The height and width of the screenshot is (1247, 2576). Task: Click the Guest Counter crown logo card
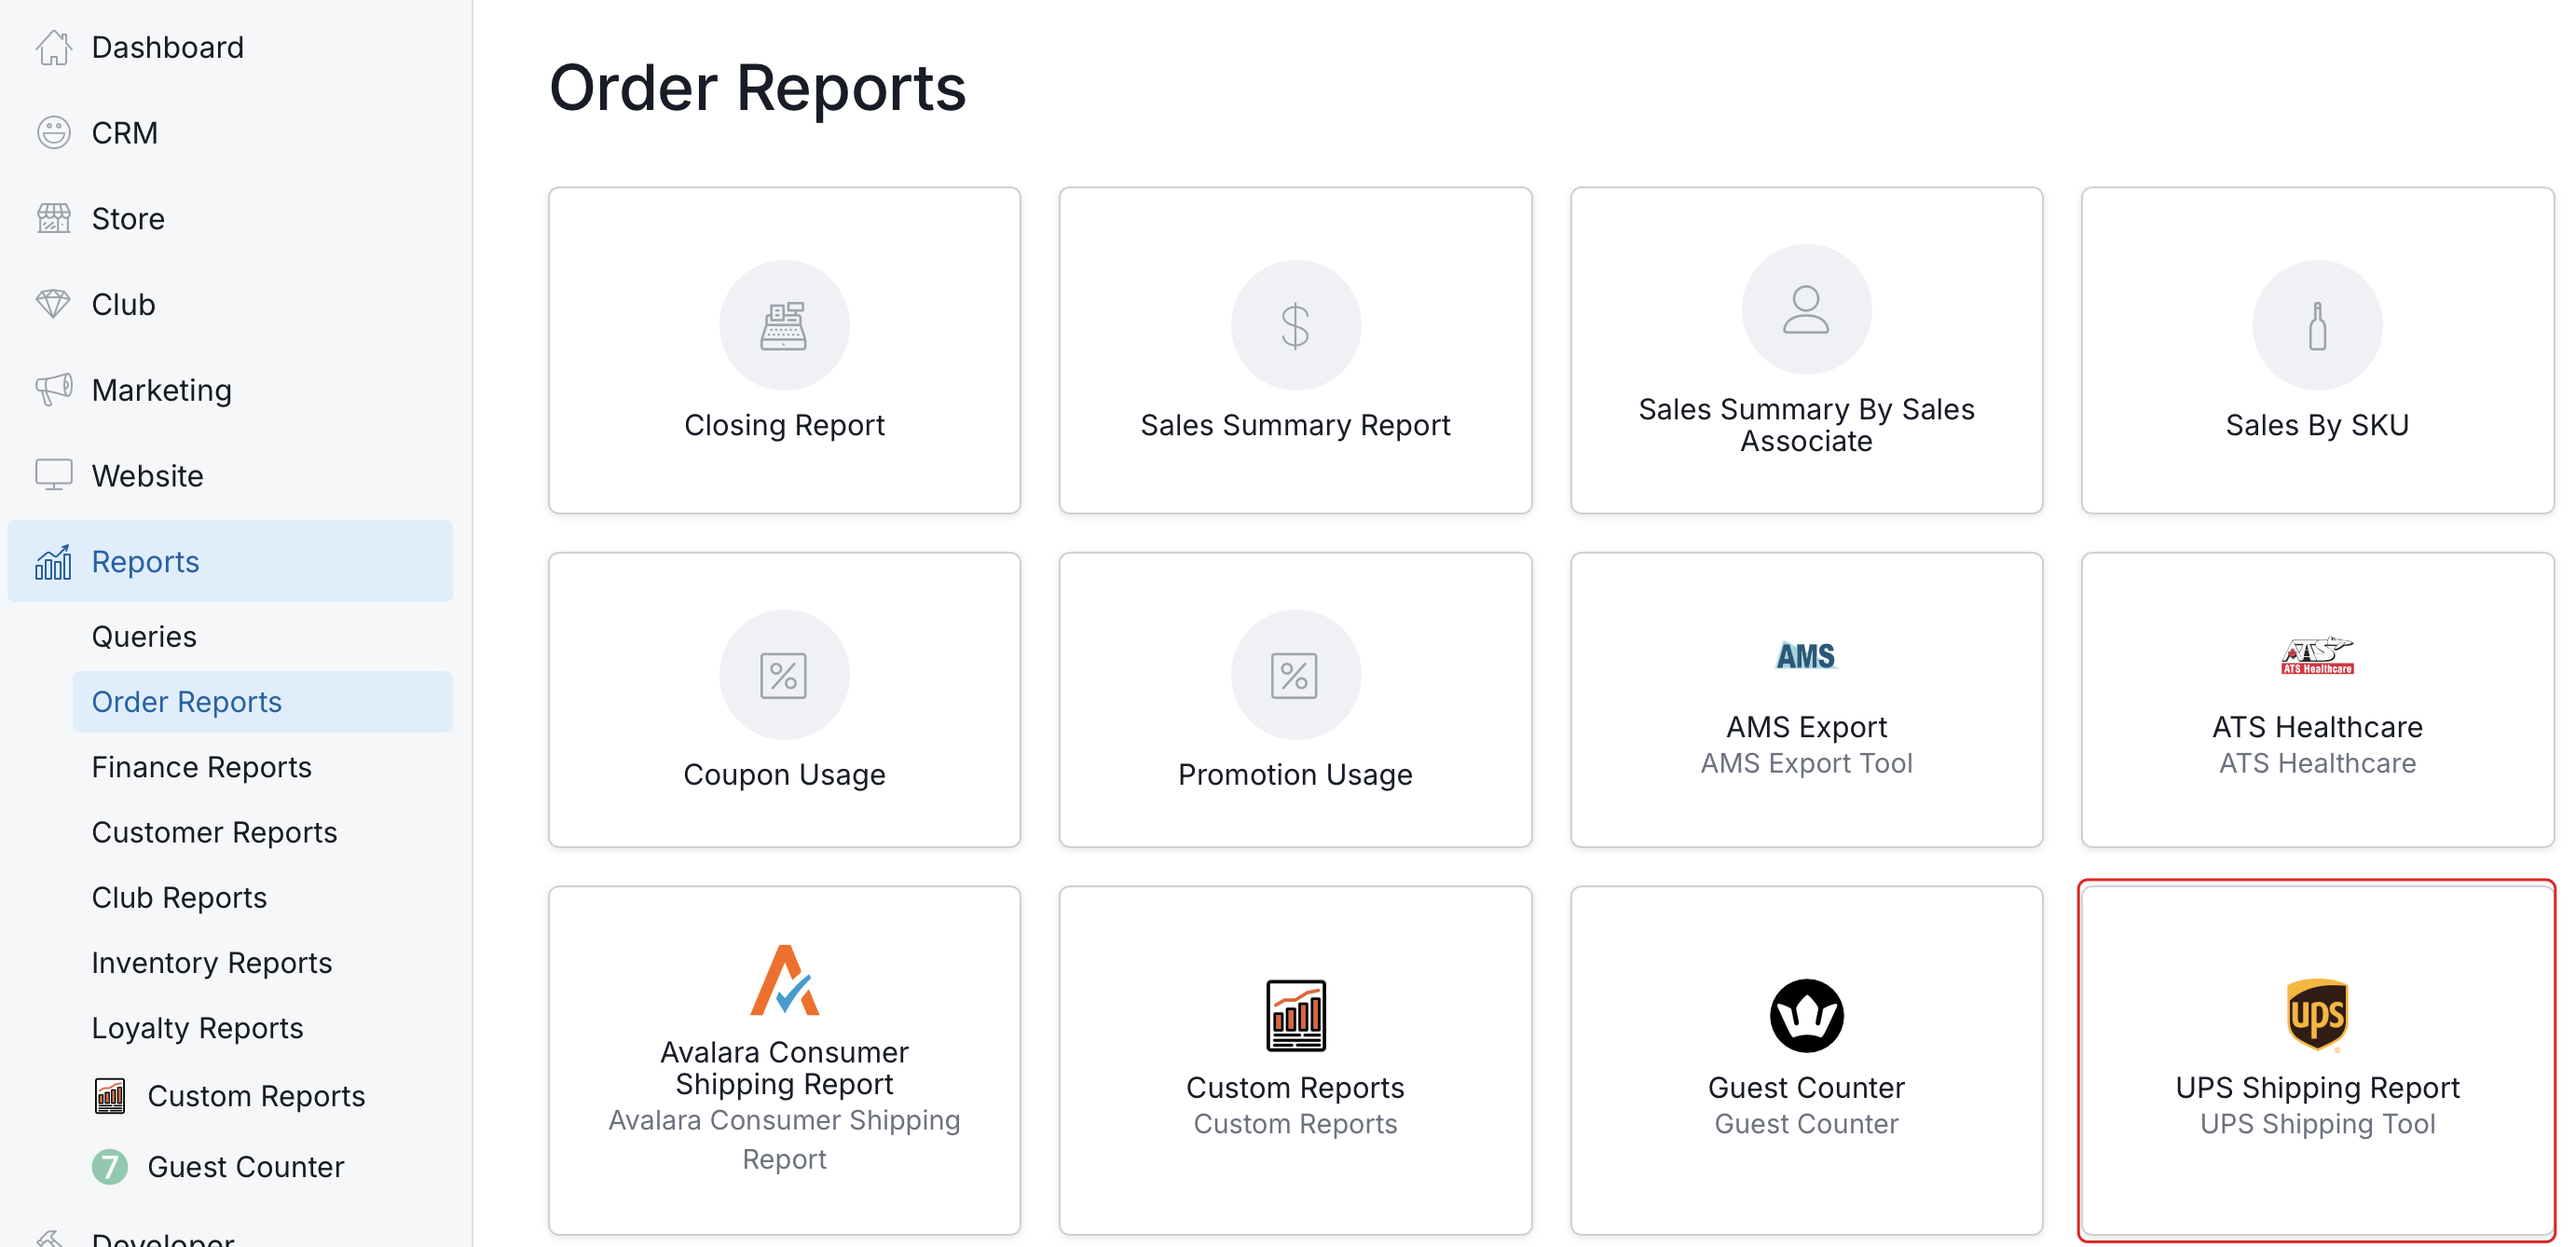pyautogui.click(x=1805, y=1014)
